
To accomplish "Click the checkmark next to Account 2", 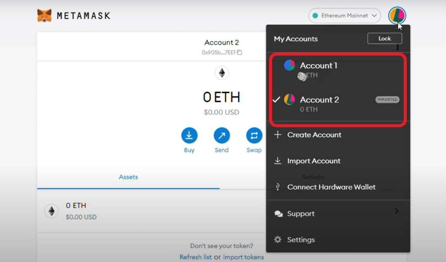I will coord(276,100).
